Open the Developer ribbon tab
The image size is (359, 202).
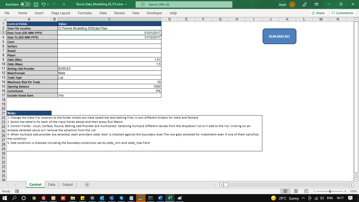pos(154,13)
